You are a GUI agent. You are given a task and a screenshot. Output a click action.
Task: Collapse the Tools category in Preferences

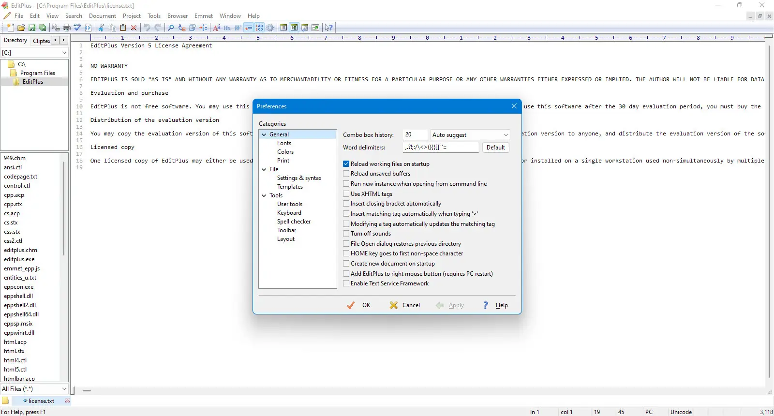264,195
